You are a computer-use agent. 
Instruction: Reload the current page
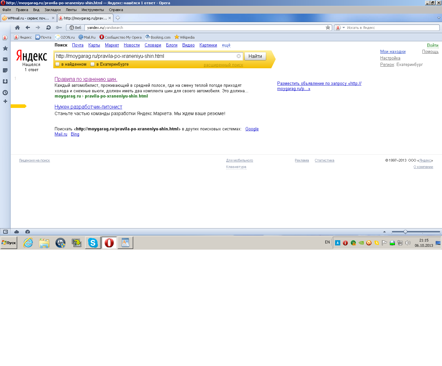click(x=48, y=28)
